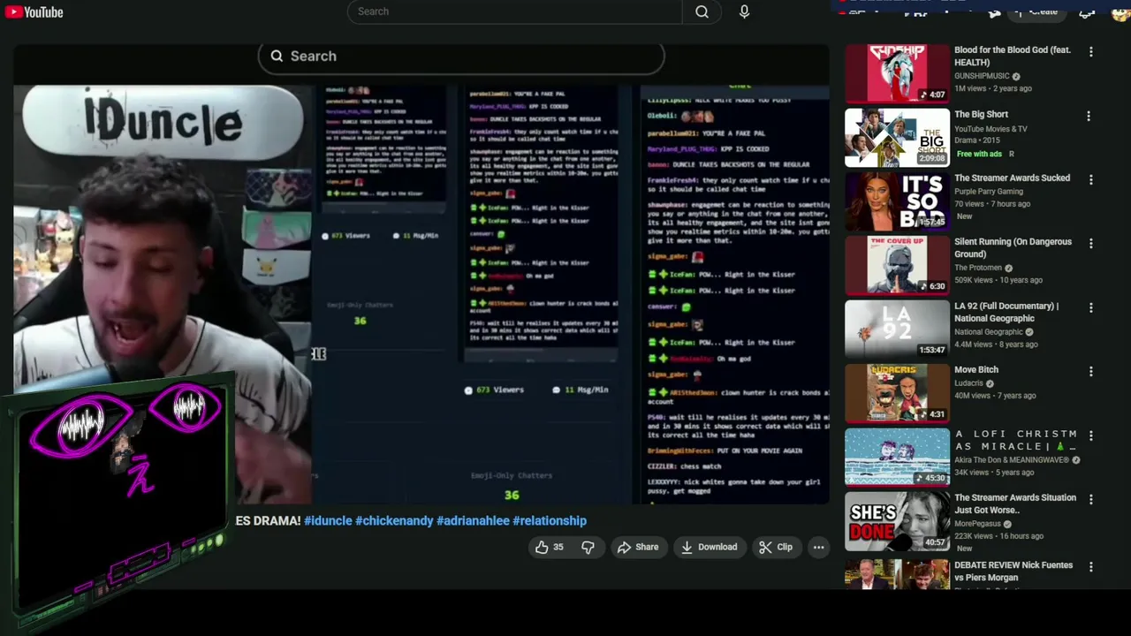Dislike the video with thumbs down
The image size is (1131, 636).
(x=588, y=547)
